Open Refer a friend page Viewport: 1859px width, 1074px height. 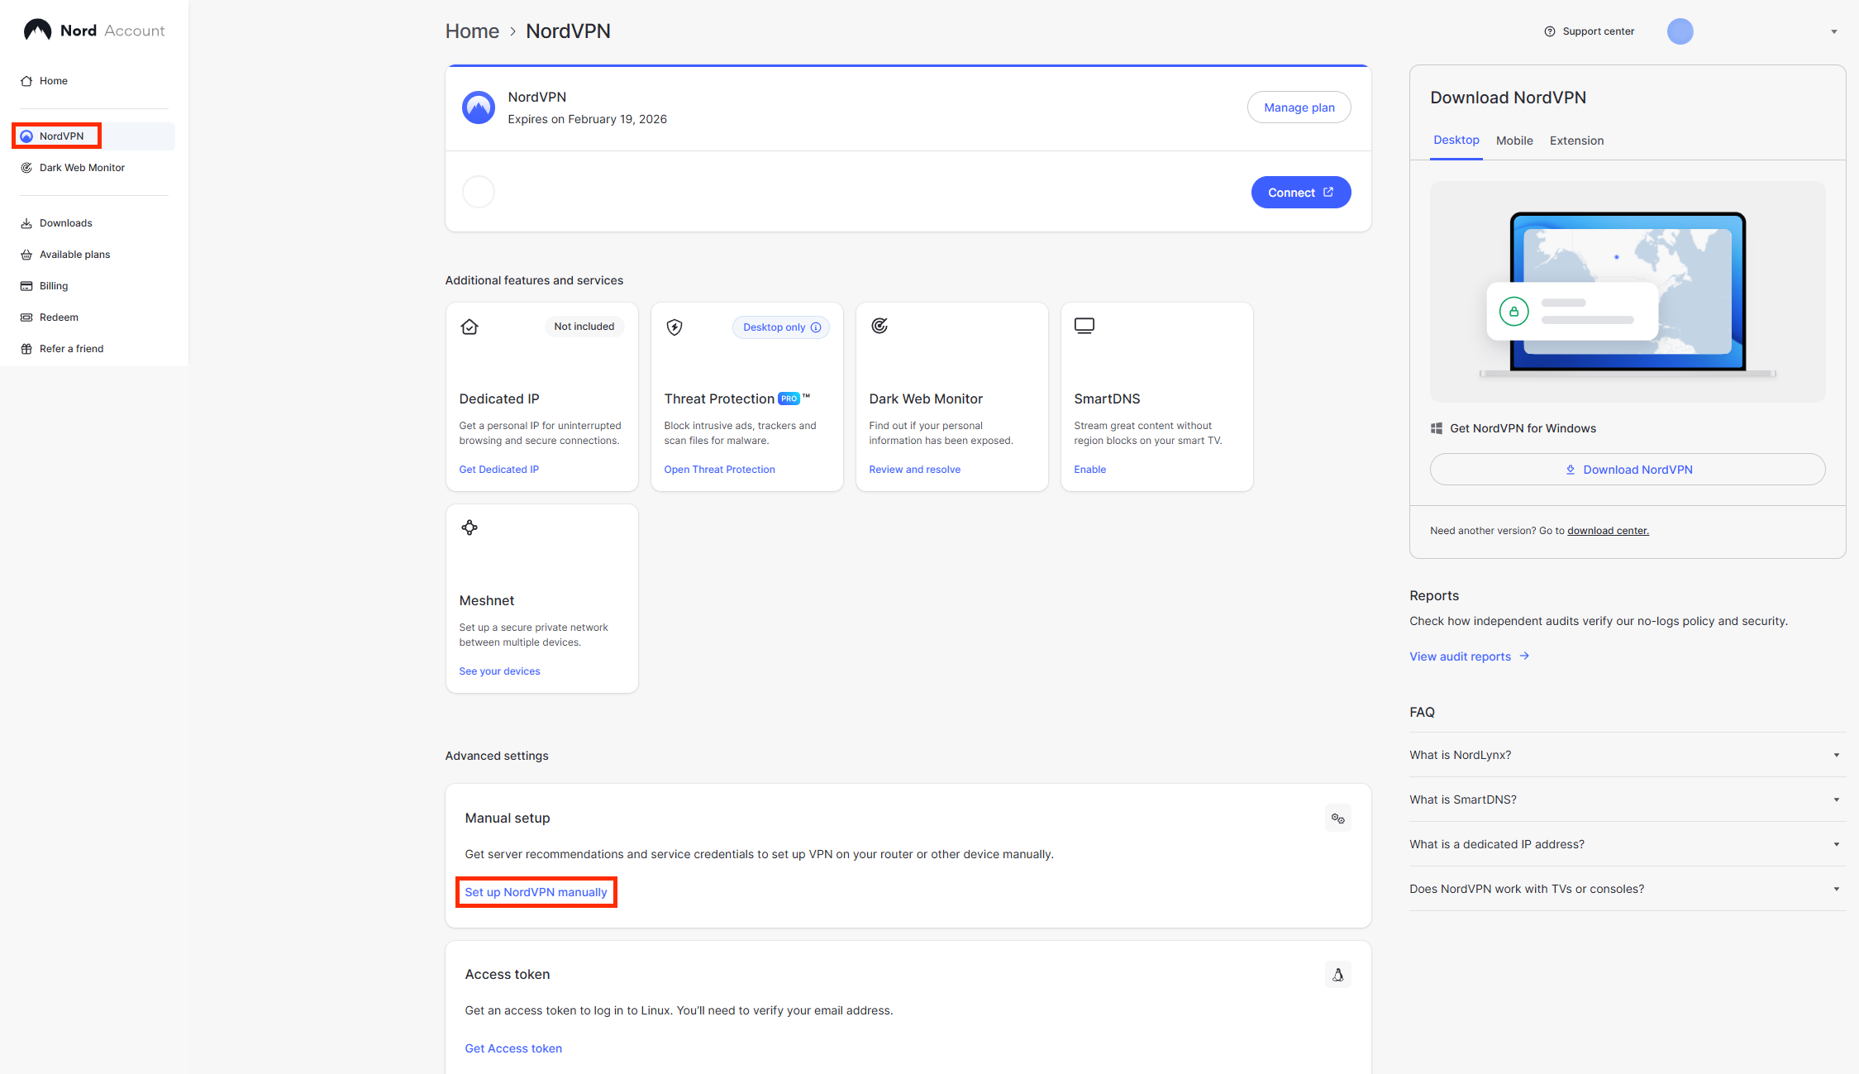tap(62, 349)
